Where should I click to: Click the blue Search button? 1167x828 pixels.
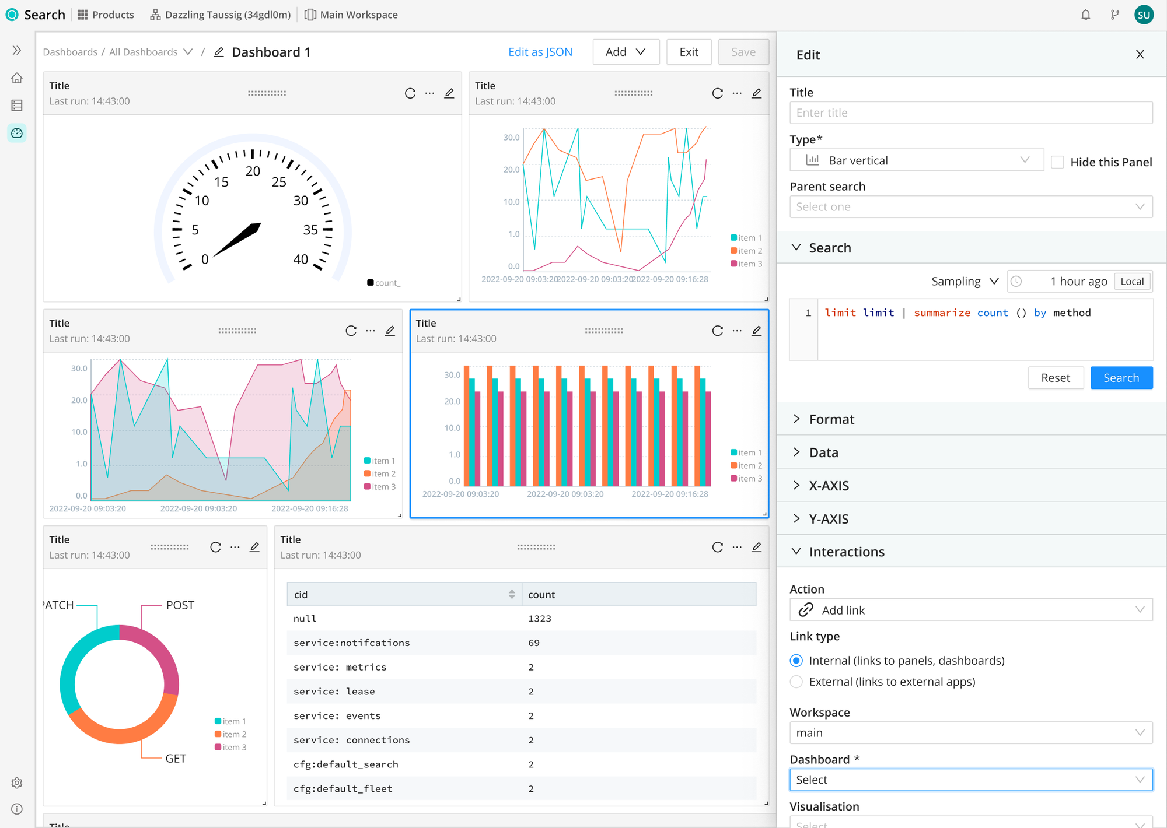(x=1121, y=378)
